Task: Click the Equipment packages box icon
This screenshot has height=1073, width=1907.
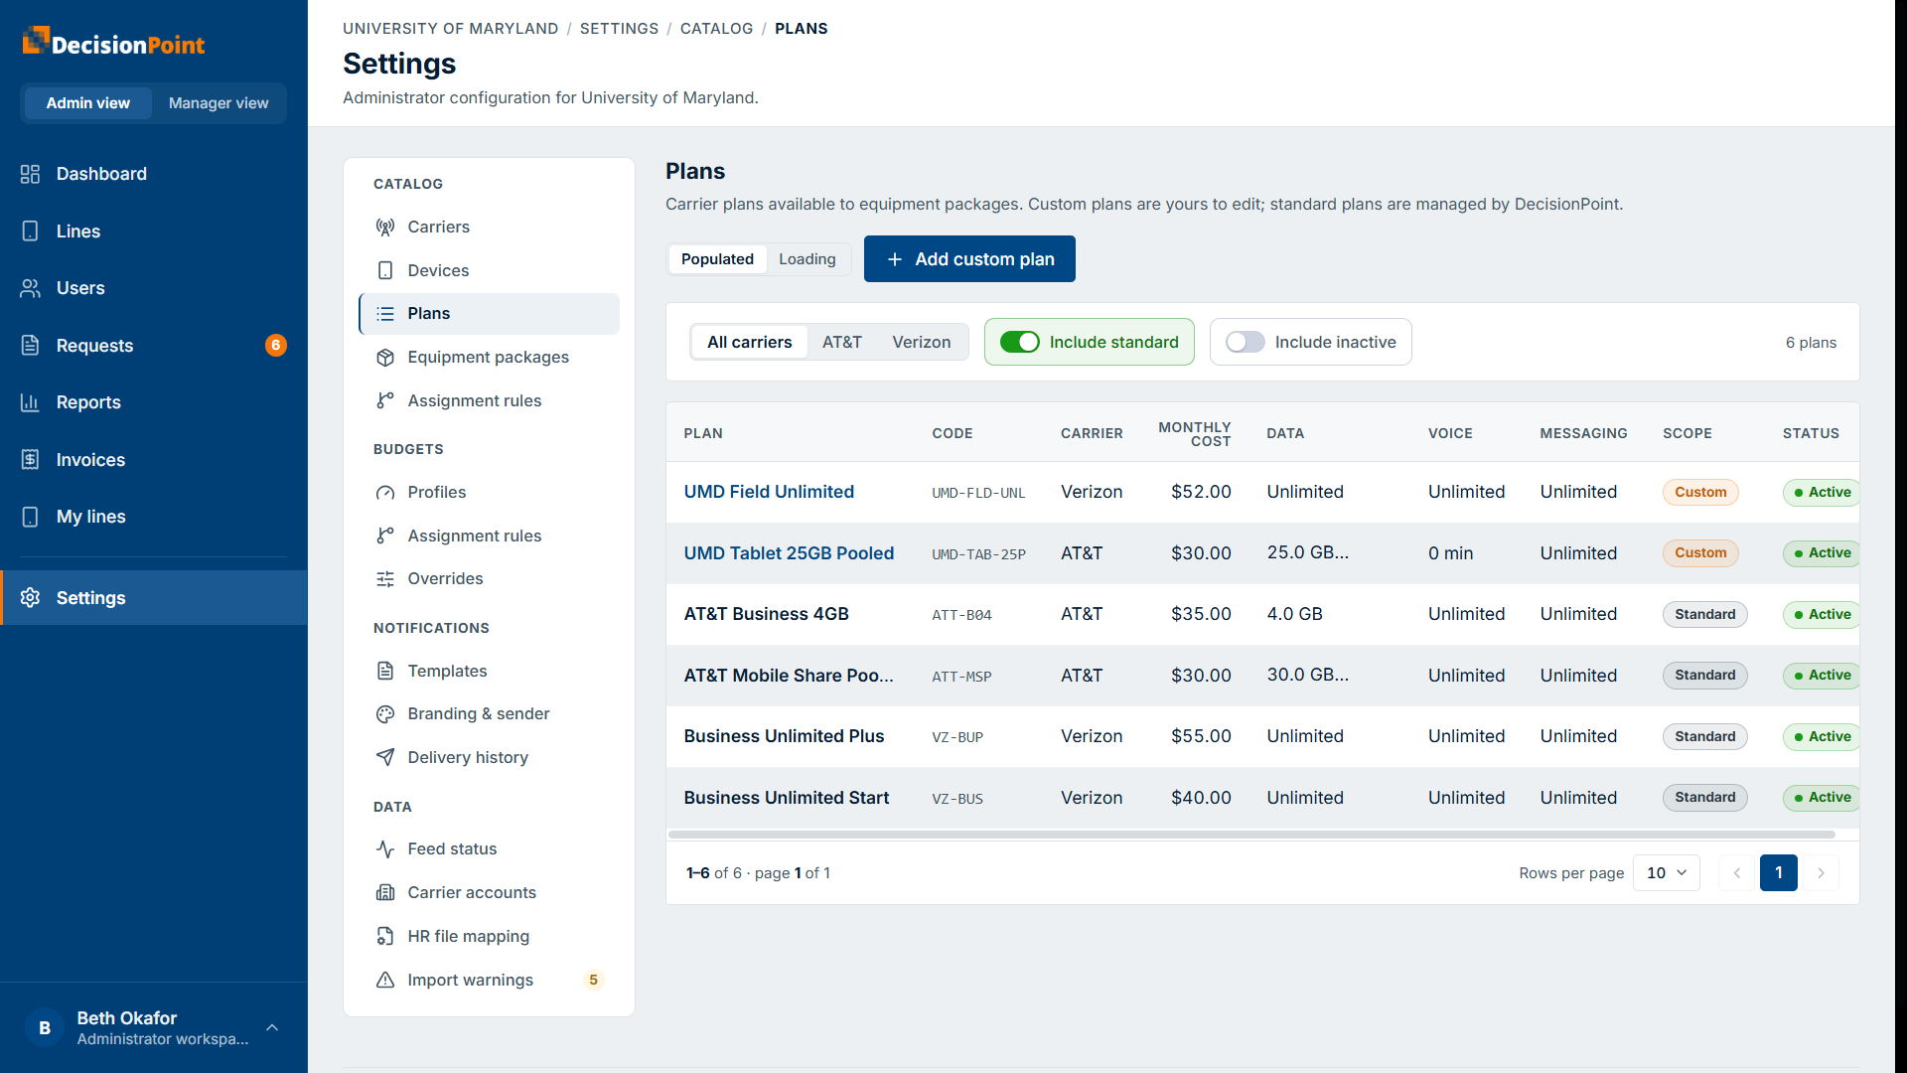Action: click(x=385, y=358)
